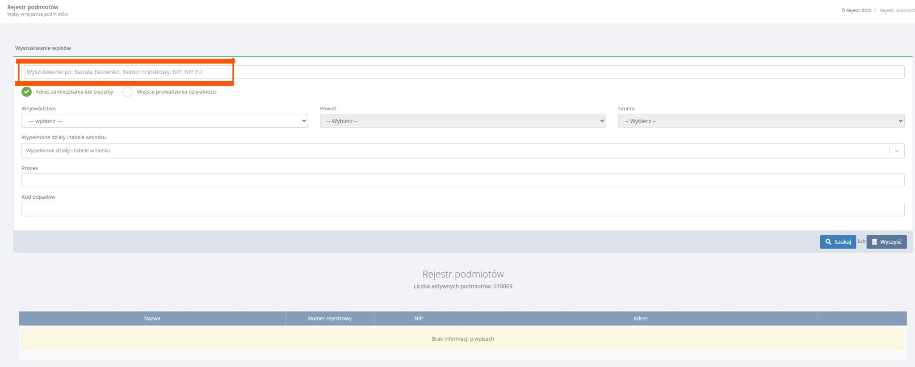Viewport: 915px width, 367px height.
Task: Click the 'Rejestr podmiotów' page title at top
Action: pyautogui.click(x=33, y=7)
